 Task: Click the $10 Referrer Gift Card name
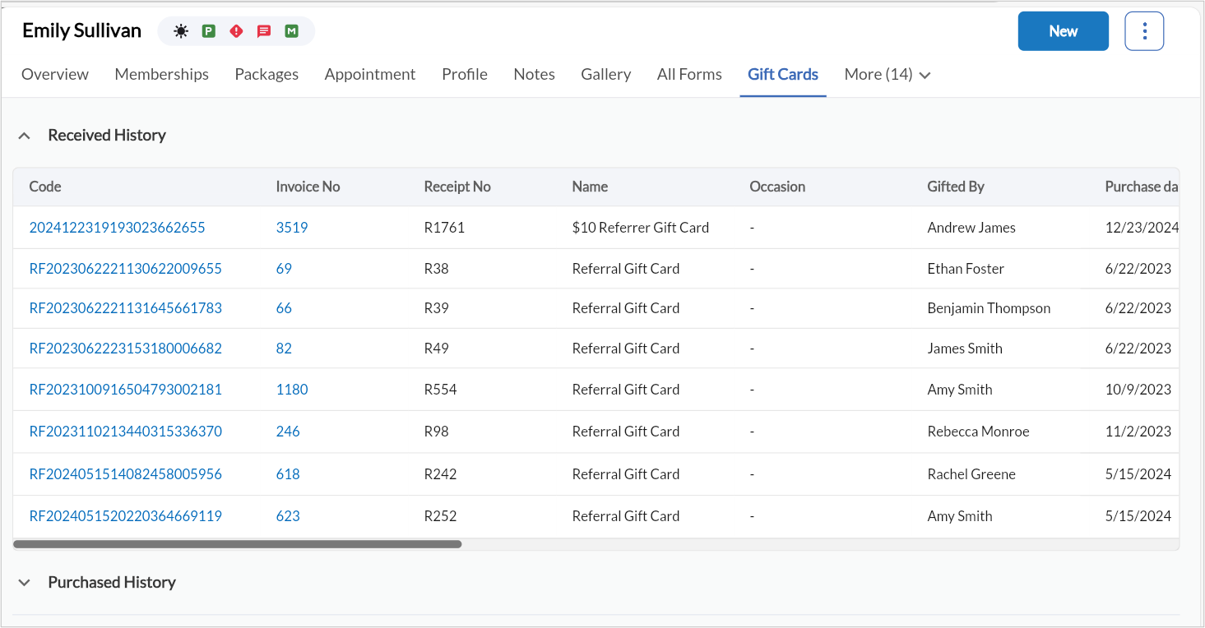click(x=641, y=228)
